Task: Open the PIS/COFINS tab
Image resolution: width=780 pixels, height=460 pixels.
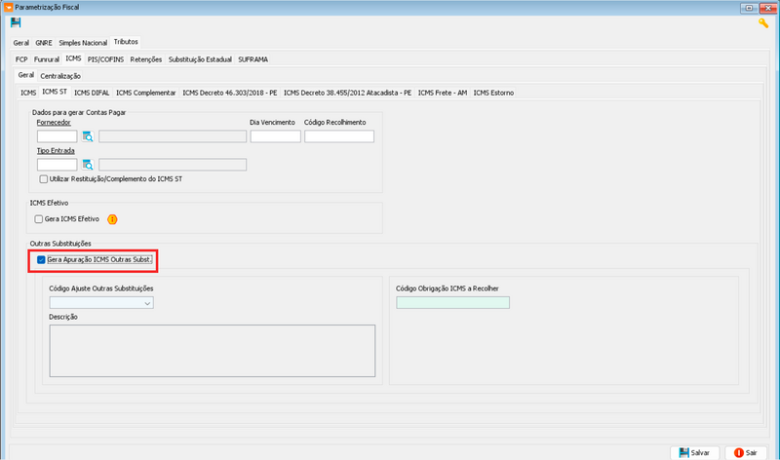Action: pyautogui.click(x=107, y=59)
